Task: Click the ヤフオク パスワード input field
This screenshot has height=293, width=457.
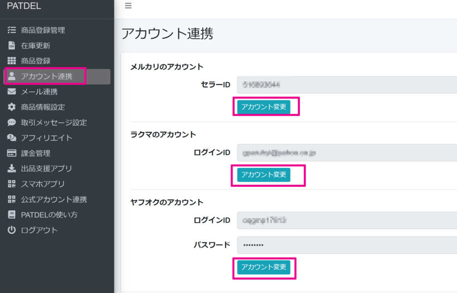Action: point(346,245)
